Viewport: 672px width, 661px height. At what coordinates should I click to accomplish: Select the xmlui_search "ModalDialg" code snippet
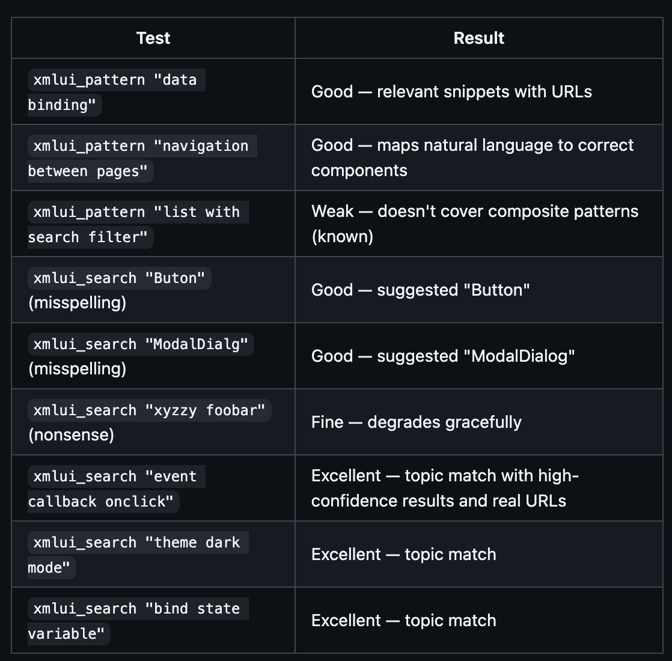(141, 344)
